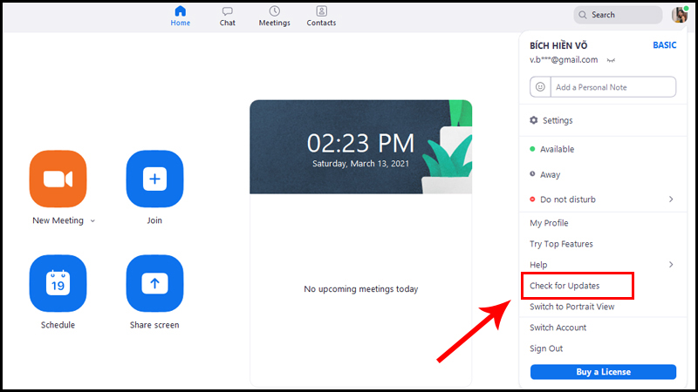Click the Buy a License button

[x=603, y=372]
